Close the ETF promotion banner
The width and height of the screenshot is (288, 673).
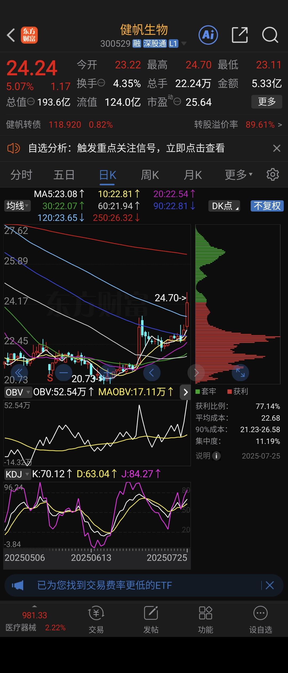[x=270, y=585]
